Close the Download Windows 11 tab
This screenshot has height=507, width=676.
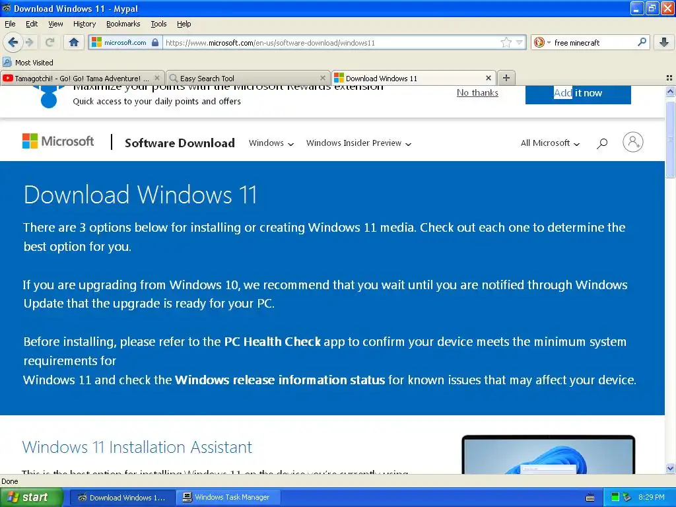[489, 78]
